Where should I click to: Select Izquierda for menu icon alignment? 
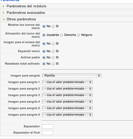pos(44,35)
